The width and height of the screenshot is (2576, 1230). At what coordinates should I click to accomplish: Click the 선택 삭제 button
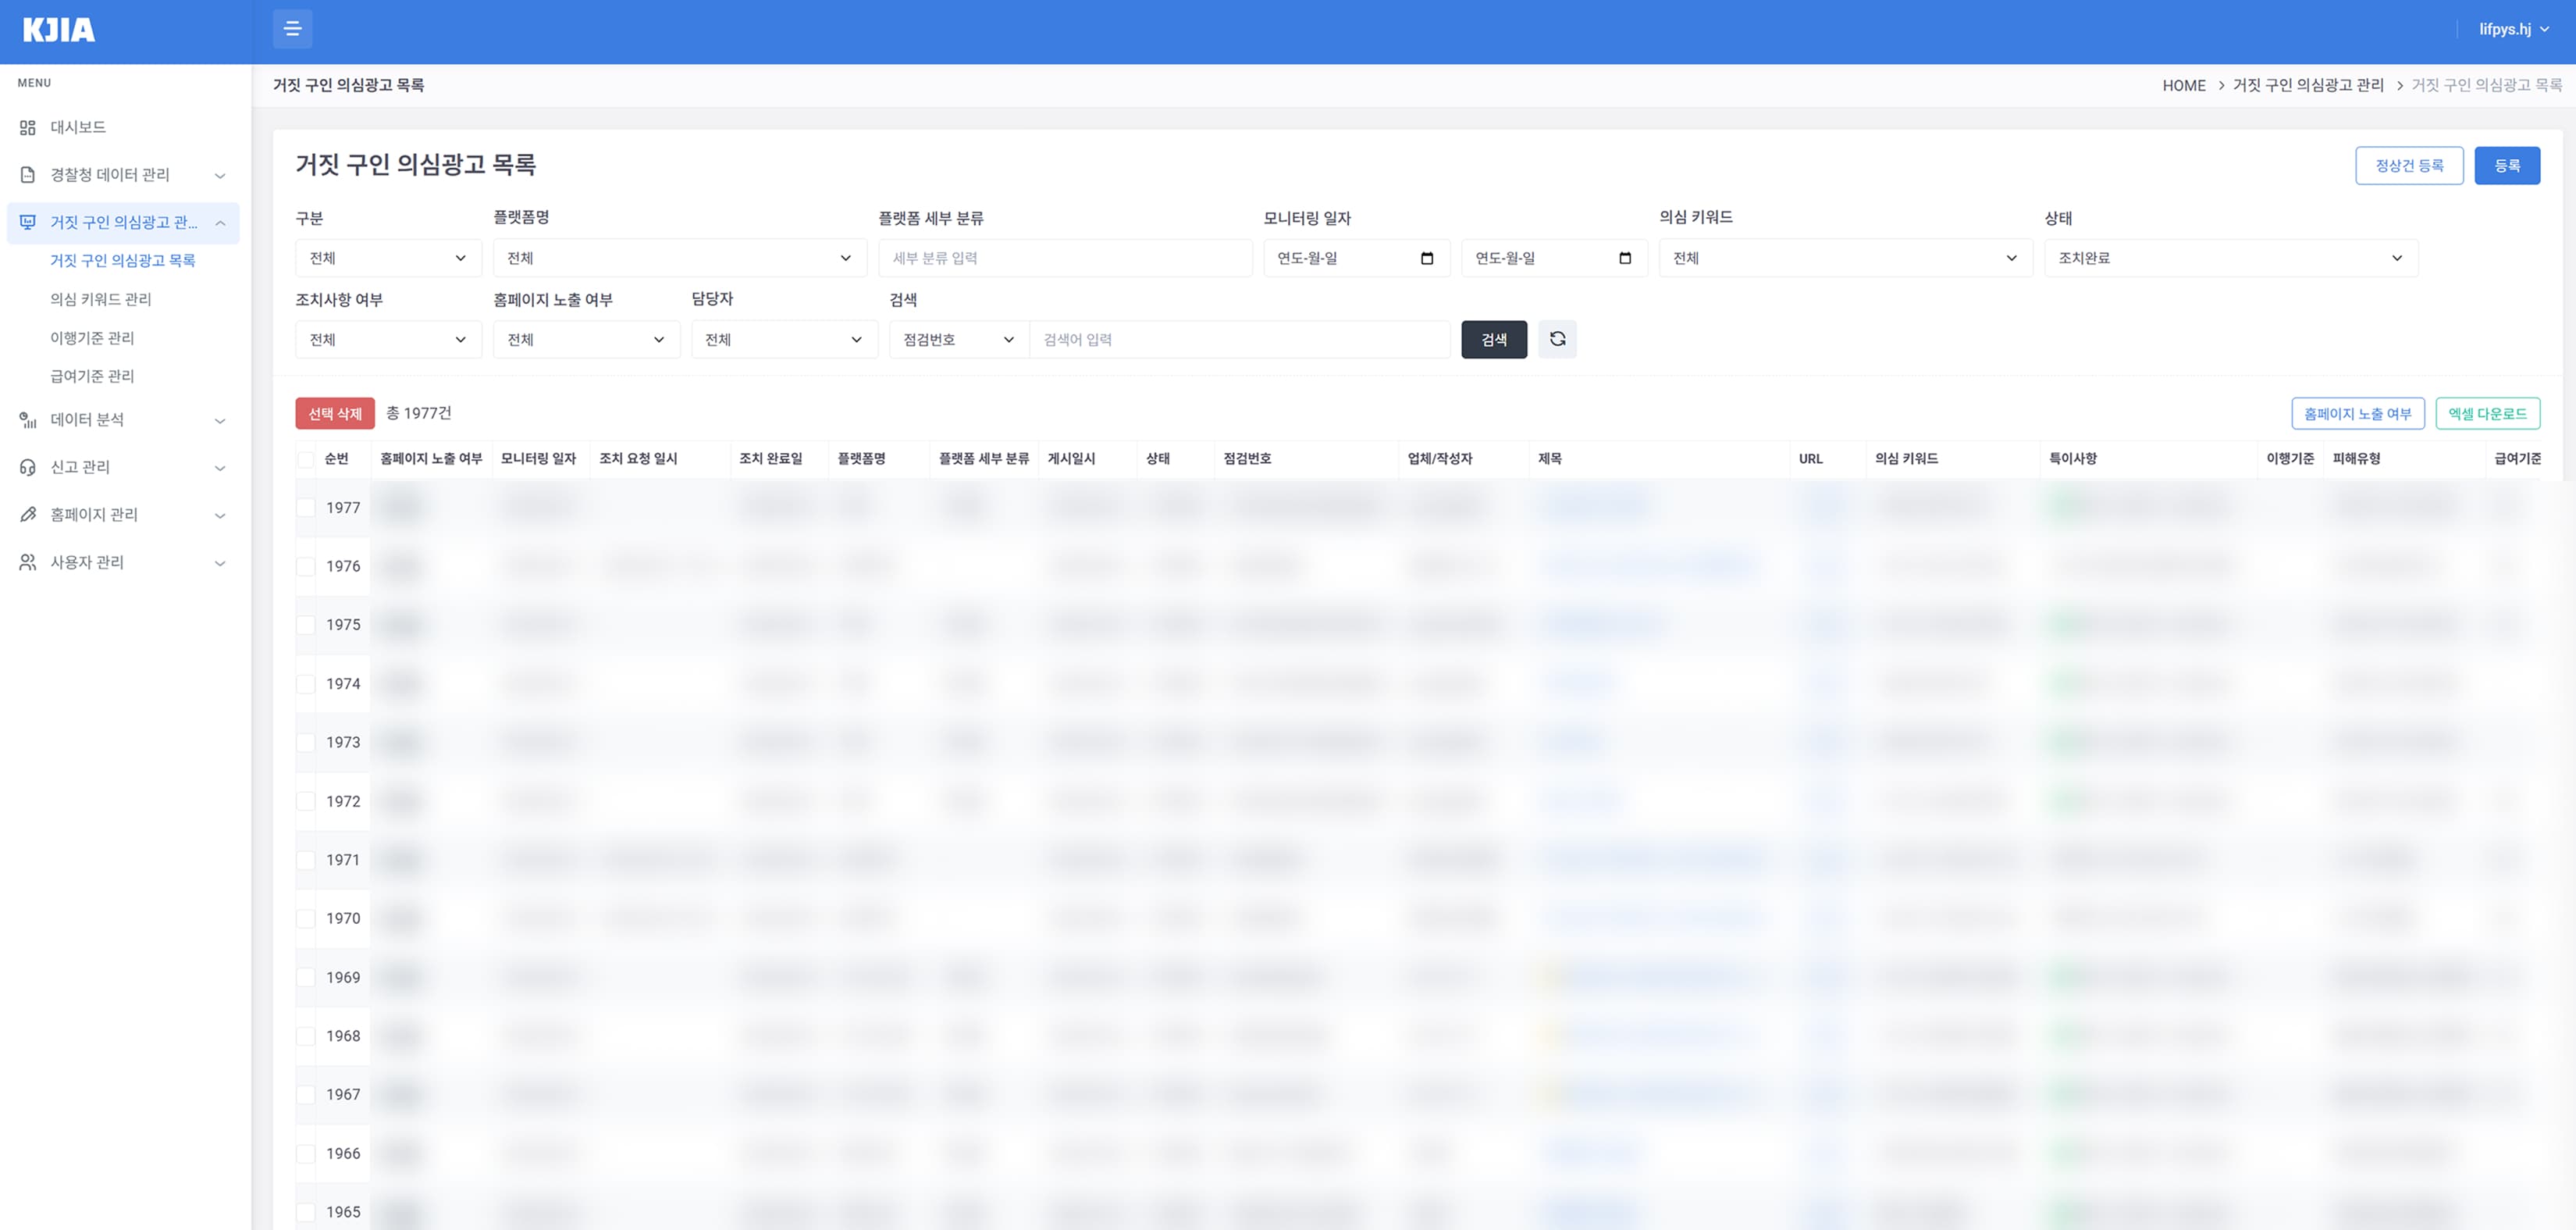[335, 413]
